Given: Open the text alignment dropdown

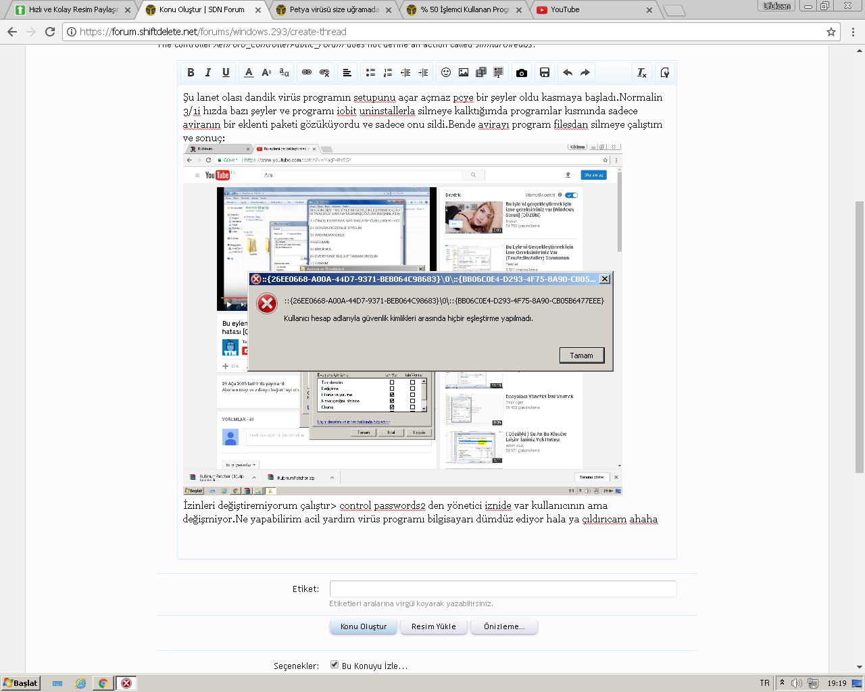Looking at the screenshot, I should [347, 72].
